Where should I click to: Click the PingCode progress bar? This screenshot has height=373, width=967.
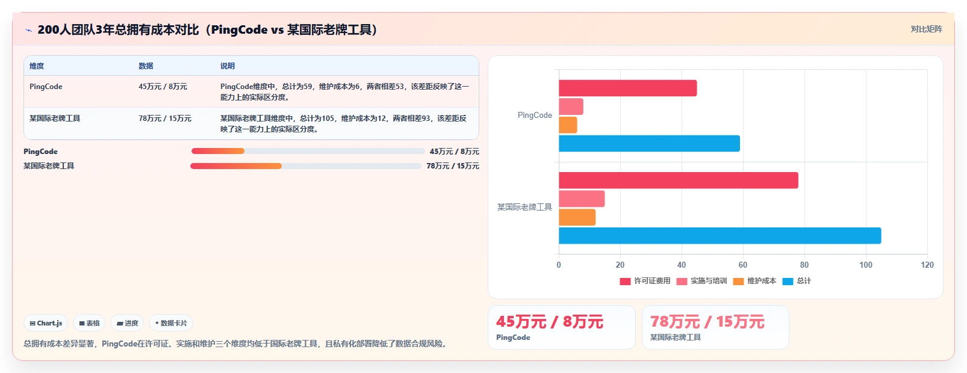coord(308,151)
